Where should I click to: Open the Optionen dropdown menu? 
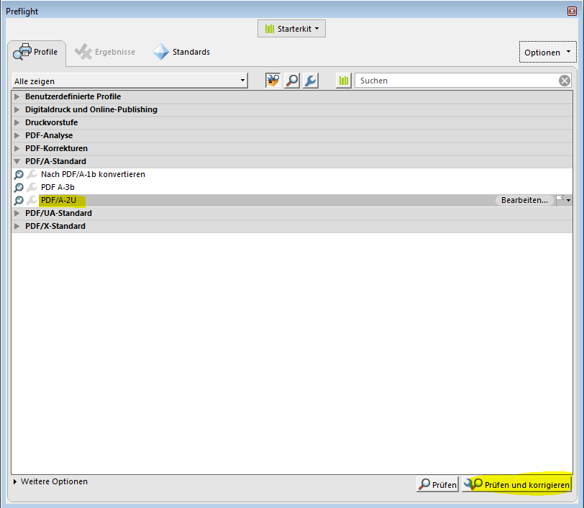[547, 52]
